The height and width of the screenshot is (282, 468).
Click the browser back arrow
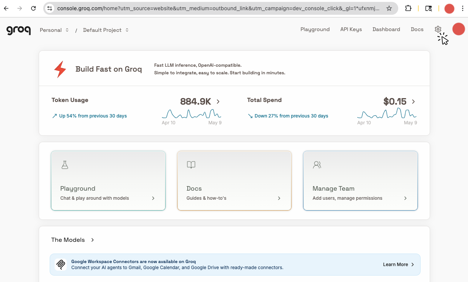tap(6, 8)
